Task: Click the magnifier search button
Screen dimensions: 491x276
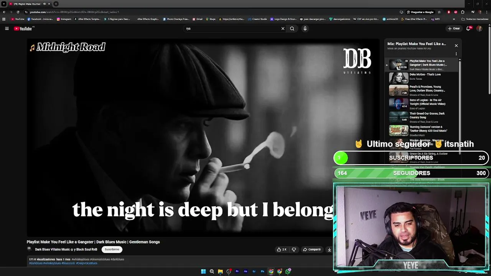Action: tap(292, 28)
